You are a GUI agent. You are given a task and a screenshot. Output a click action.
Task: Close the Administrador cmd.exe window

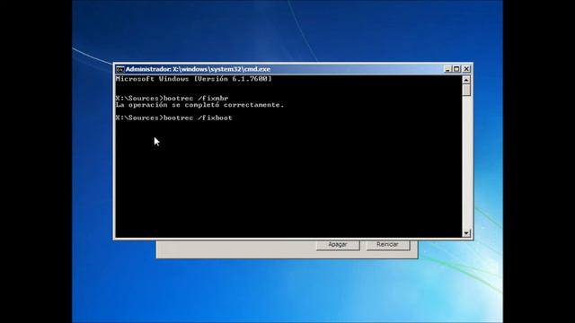pyautogui.click(x=466, y=69)
